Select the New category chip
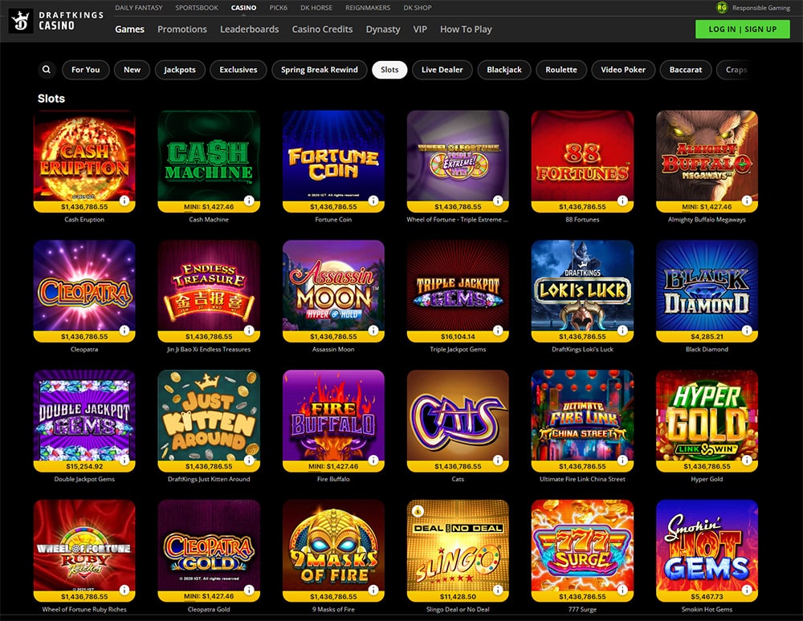803x621 pixels. click(132, 70)
